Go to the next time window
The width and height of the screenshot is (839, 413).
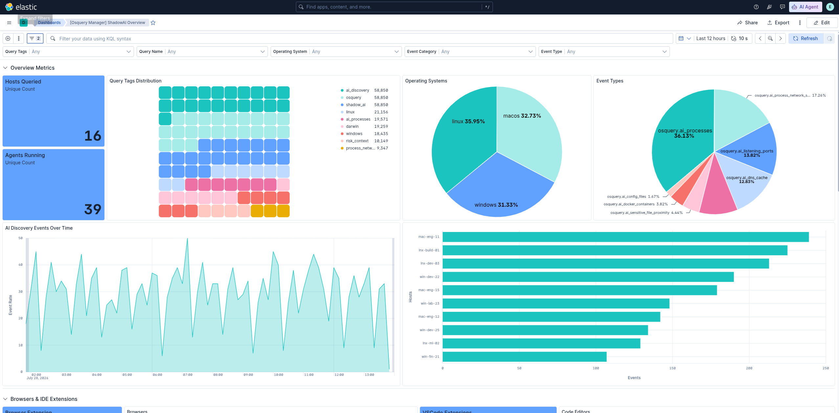pos(781,38)
